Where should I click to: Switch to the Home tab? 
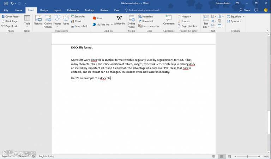[x=19, y=10]
